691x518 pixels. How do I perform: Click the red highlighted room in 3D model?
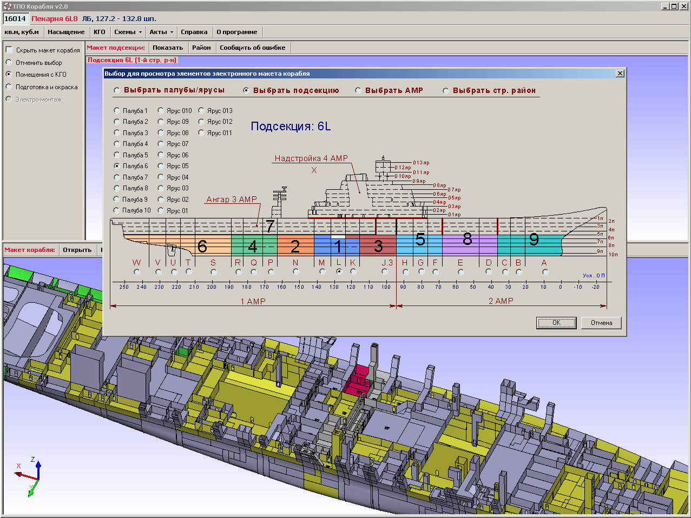coord(358,382)
